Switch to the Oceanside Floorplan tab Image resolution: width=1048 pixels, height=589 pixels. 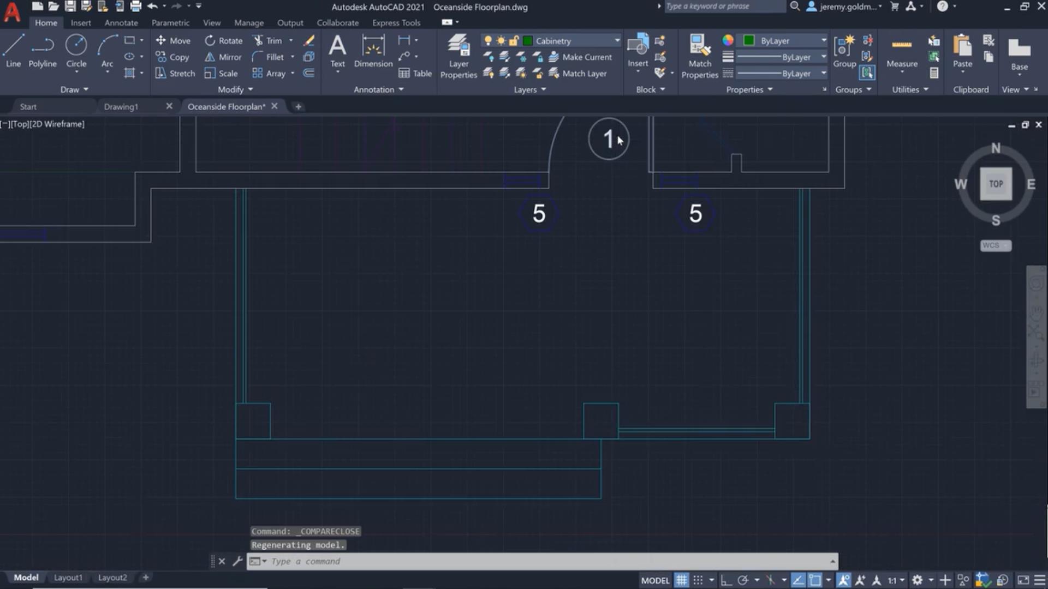(226, 106)
